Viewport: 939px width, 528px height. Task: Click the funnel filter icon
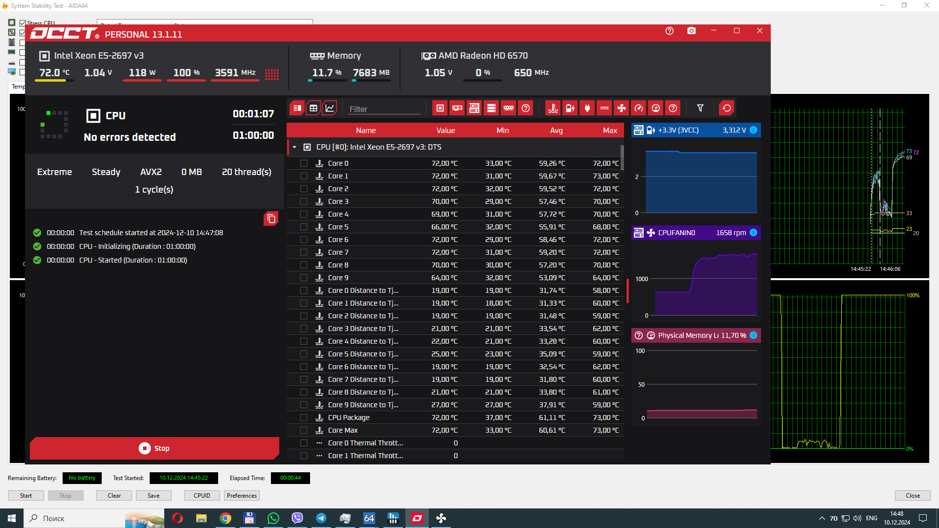click(x=700, y=108)
